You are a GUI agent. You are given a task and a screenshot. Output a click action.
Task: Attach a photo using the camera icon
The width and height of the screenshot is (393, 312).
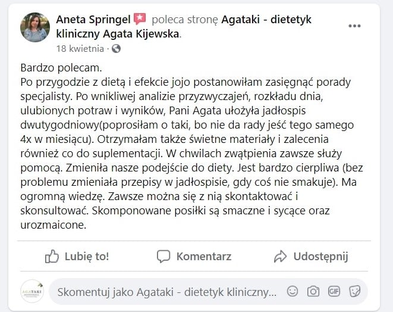[313, 291]
